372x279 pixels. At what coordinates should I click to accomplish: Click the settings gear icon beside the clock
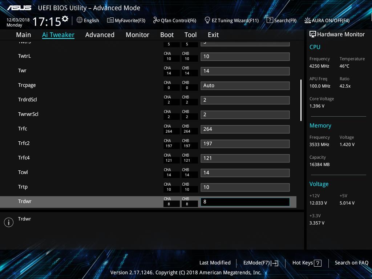click(65, 19)
